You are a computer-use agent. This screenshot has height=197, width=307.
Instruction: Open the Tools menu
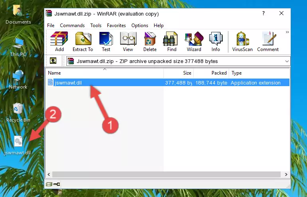(96, 26)
